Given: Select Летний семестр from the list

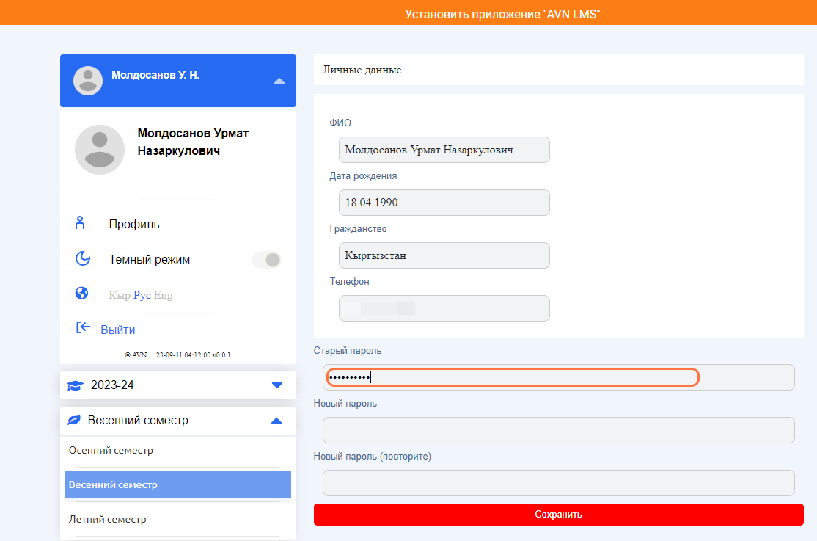Looking at the screenshot, I should [x=107, y=519].
